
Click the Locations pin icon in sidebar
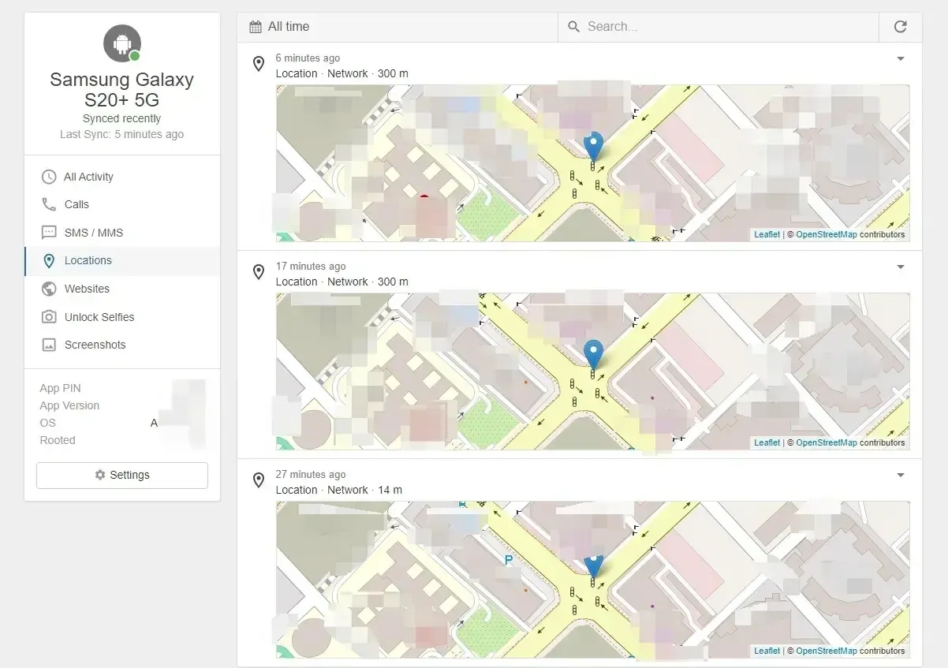point(49,260)
